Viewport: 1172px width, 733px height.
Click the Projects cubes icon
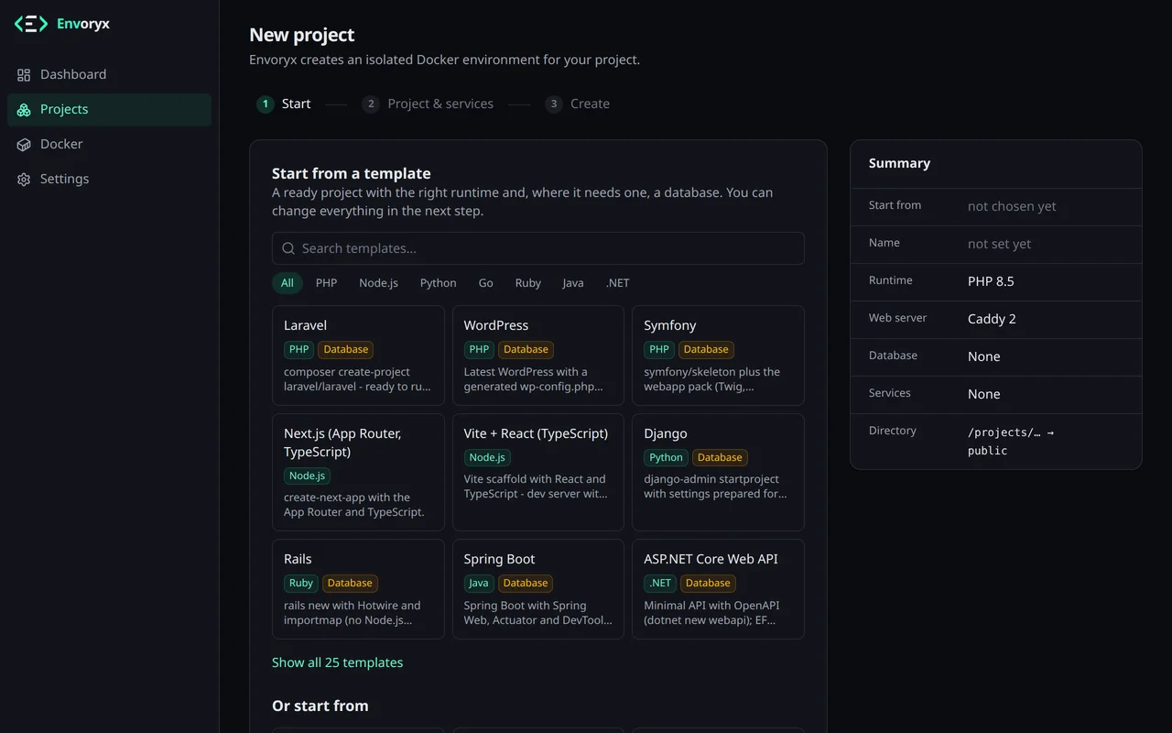point(24,109)
